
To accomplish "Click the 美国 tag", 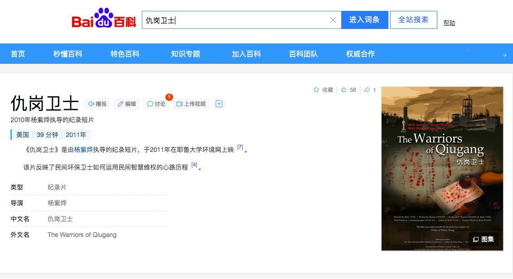I will coord(23,135).
